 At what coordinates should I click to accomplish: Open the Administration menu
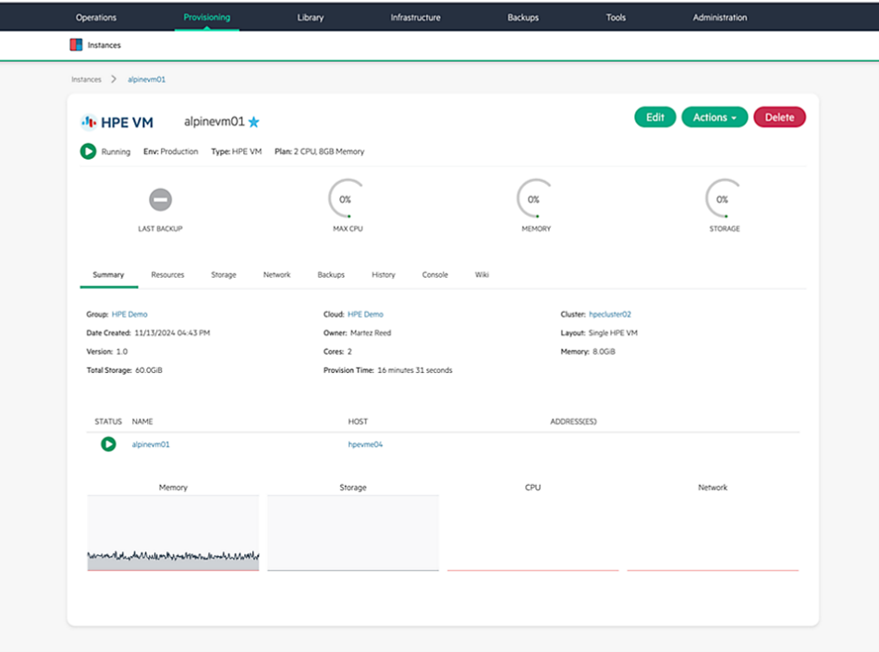coord(720,18)
